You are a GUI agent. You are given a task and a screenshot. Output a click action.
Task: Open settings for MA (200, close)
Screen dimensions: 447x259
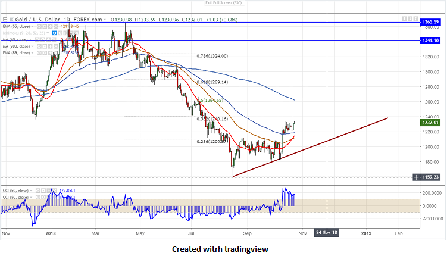[45, 46]
